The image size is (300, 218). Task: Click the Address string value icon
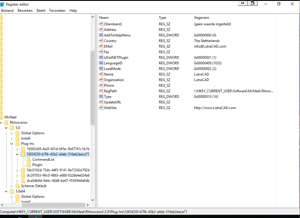click(x=101, y=29)
